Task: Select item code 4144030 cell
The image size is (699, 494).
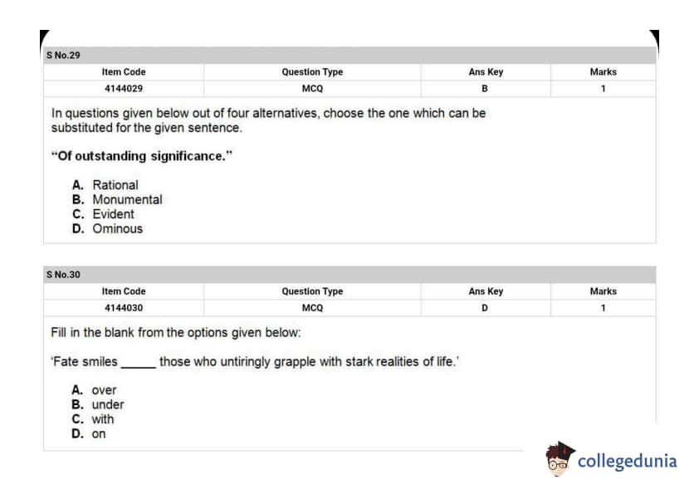Action: 123,308
